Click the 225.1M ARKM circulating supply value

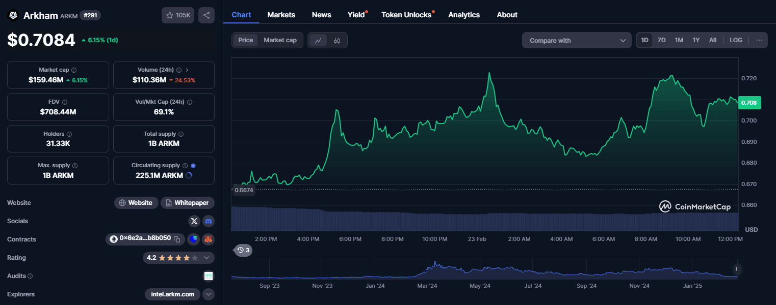(x=159, y=175)
